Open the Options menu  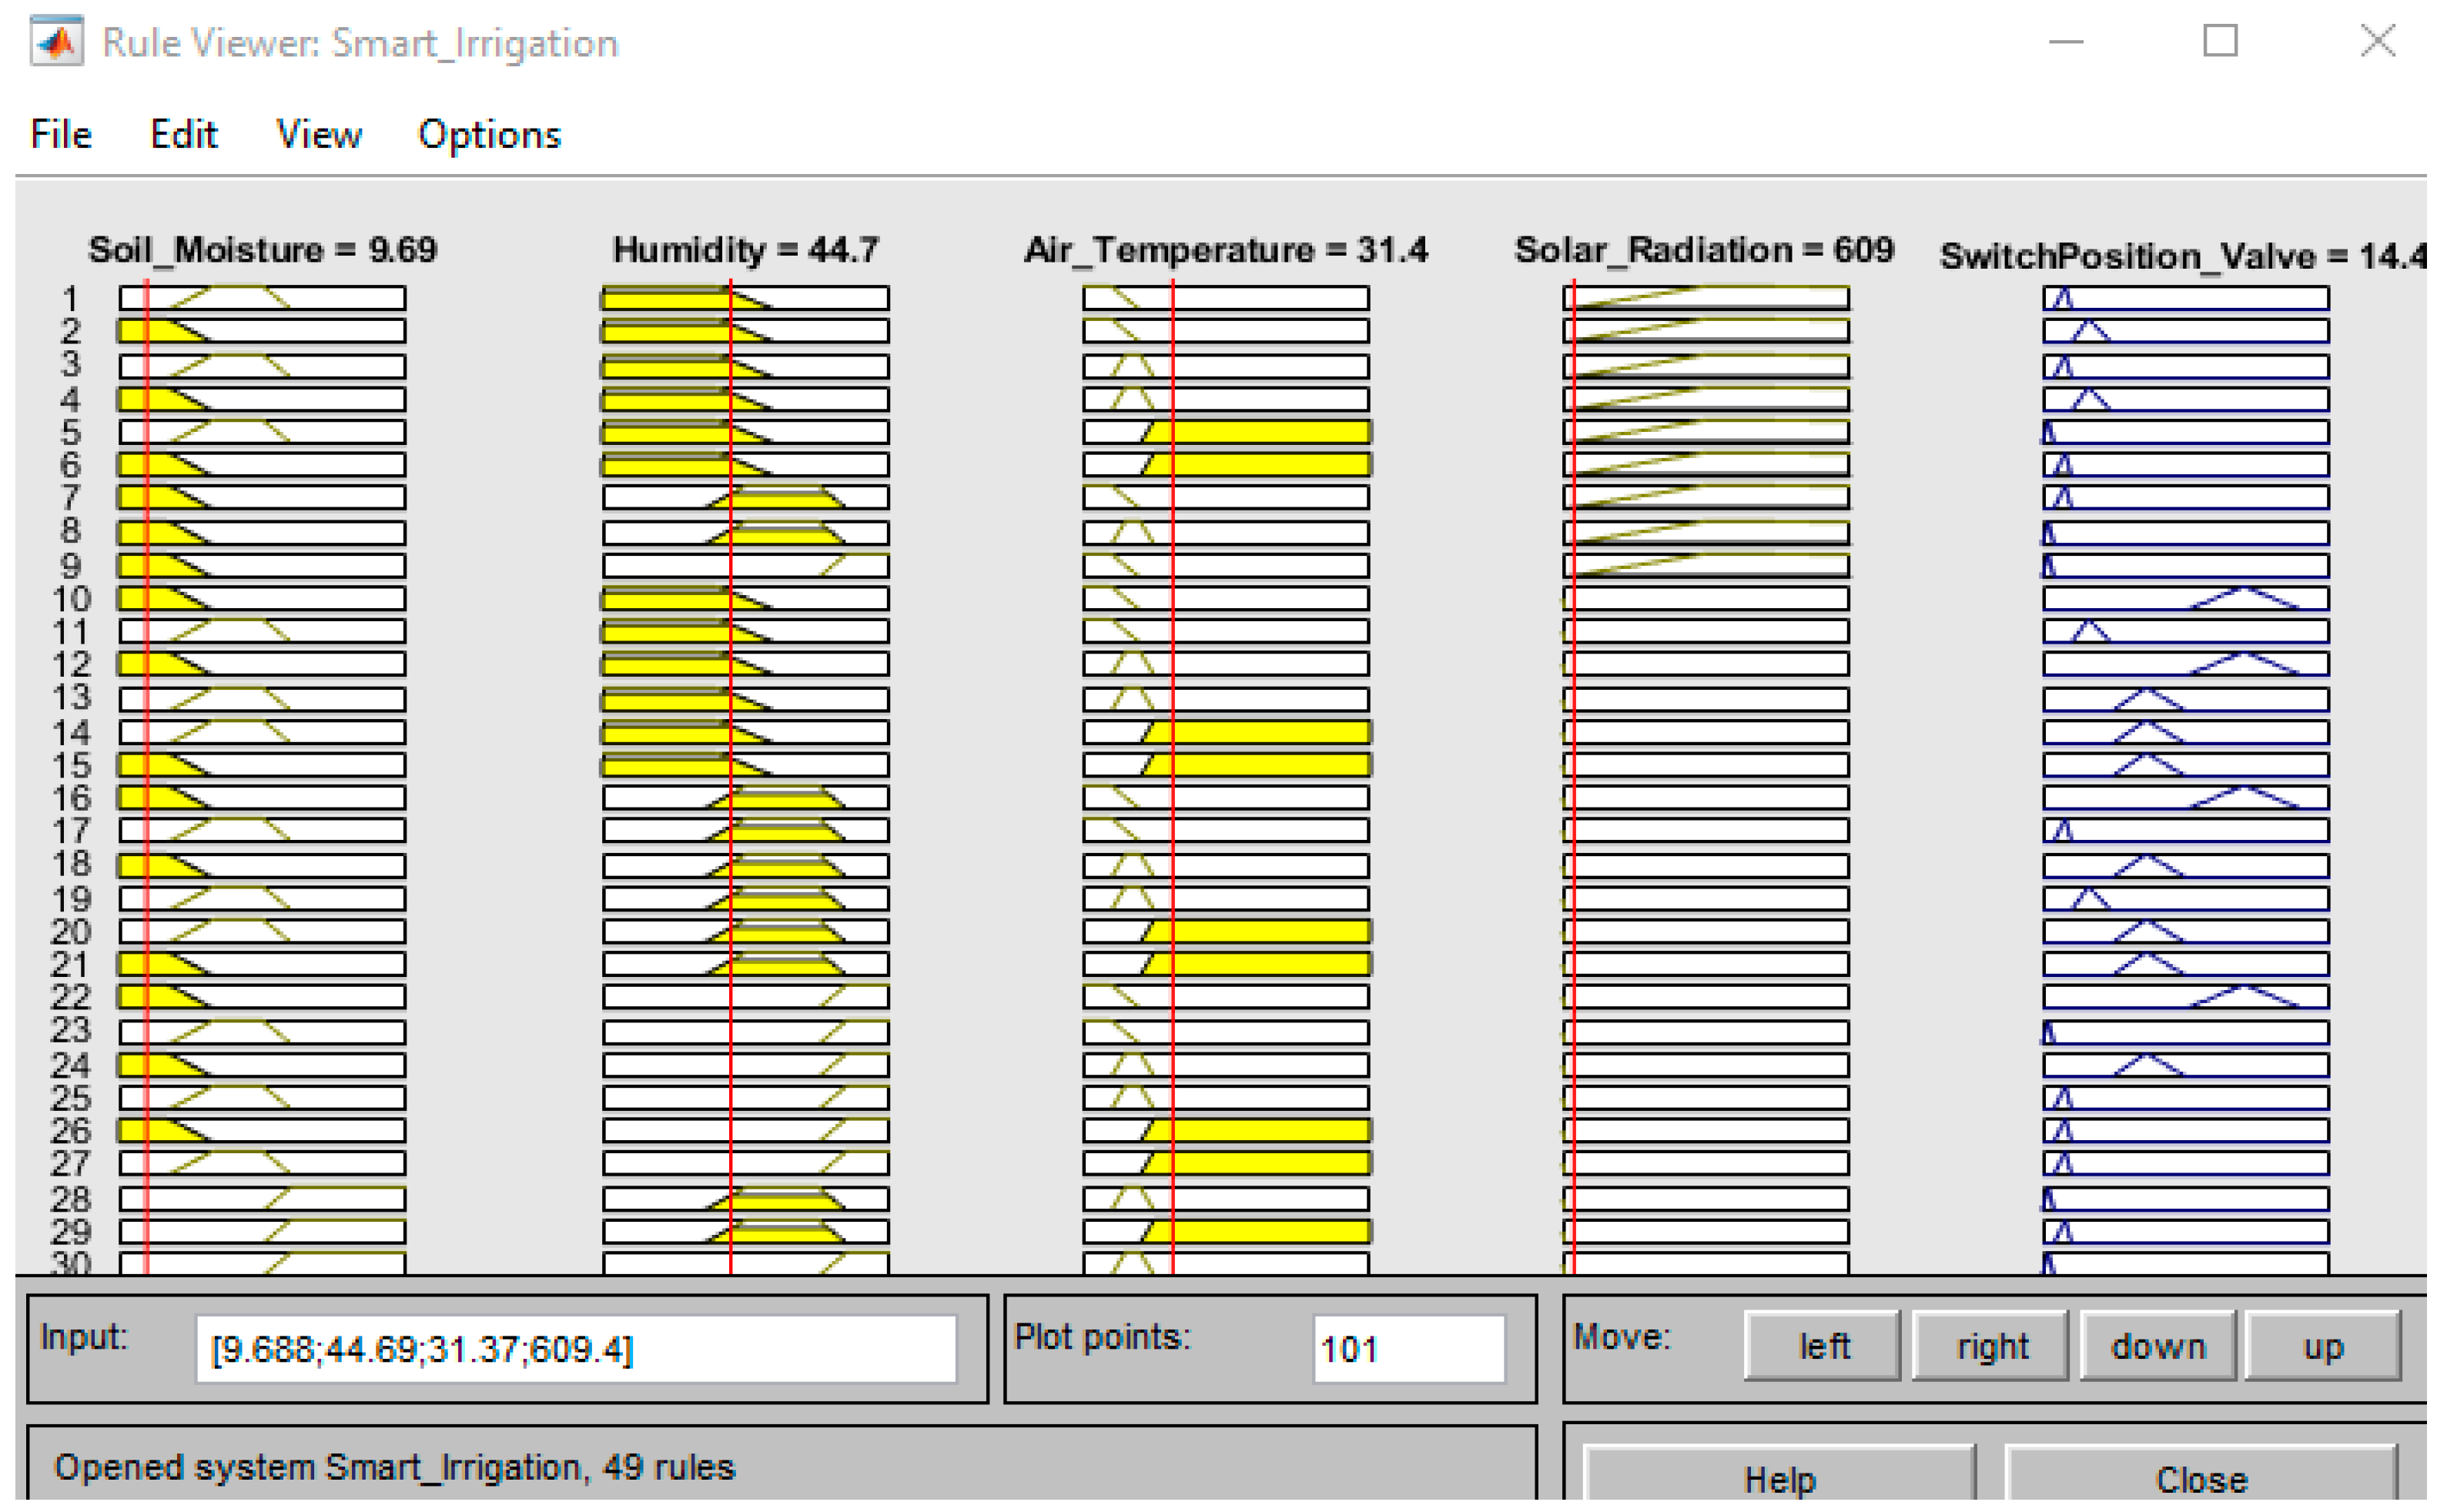[489, 135]
